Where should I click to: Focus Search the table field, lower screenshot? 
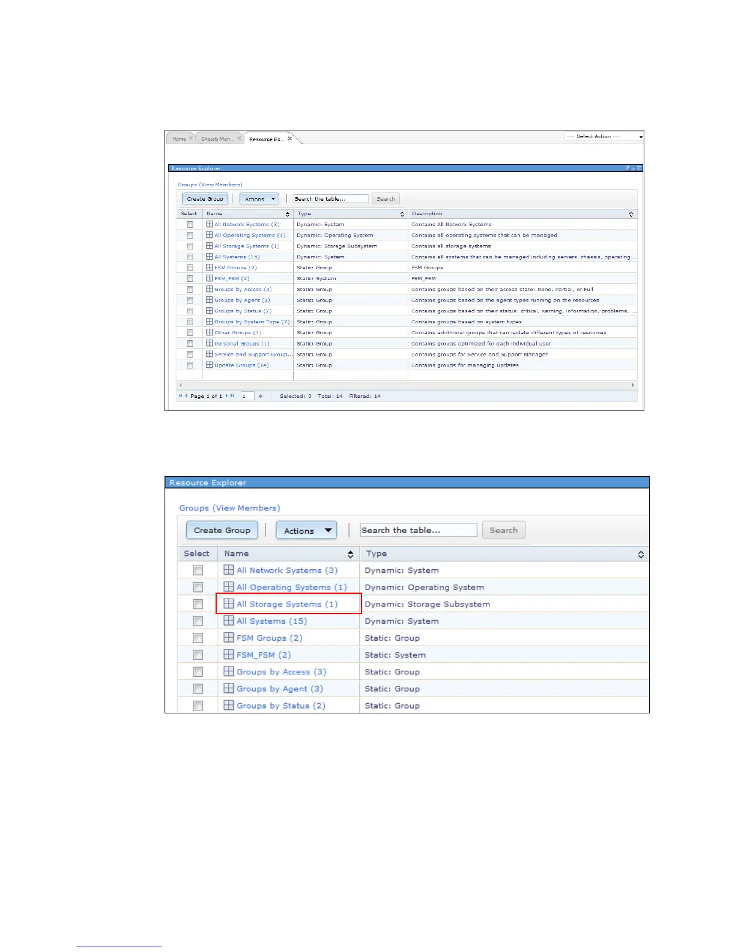(x=419, y=530)
